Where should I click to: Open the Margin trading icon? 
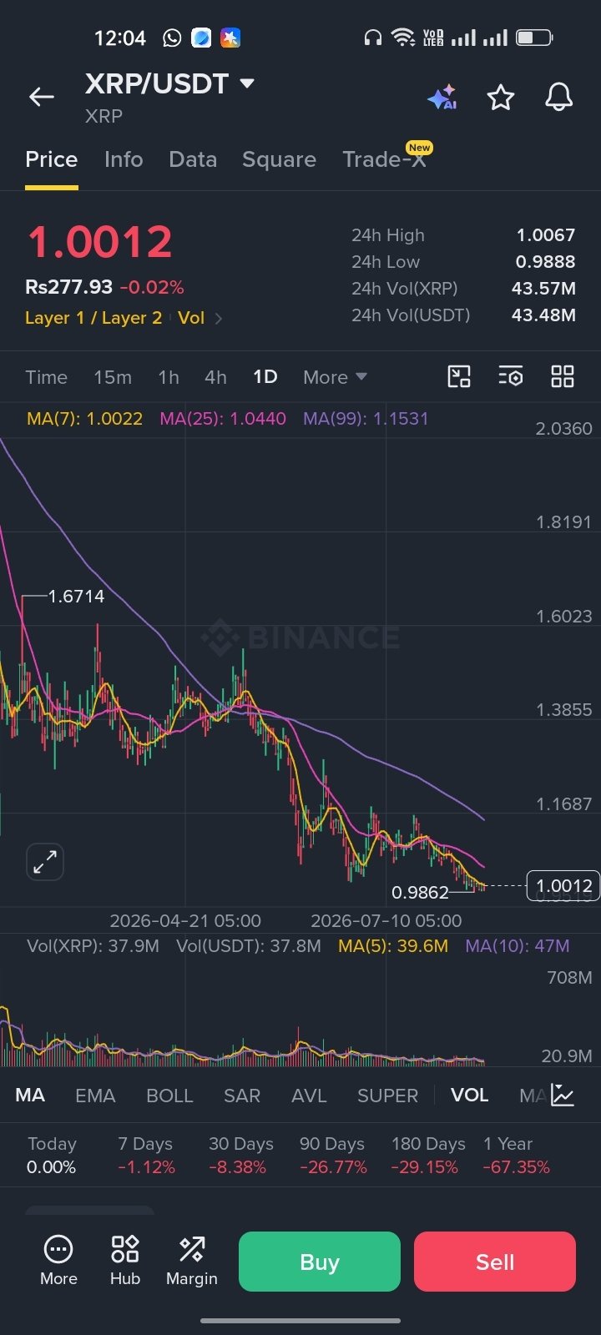[x=192, y=1261]
